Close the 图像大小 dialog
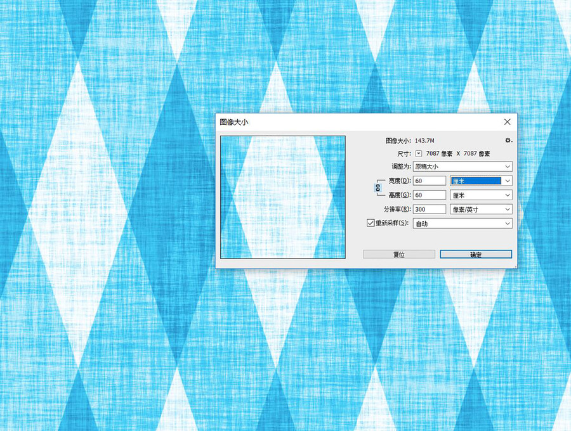The width and height of the screenshot is (571, 431). (x=508, y=122)
